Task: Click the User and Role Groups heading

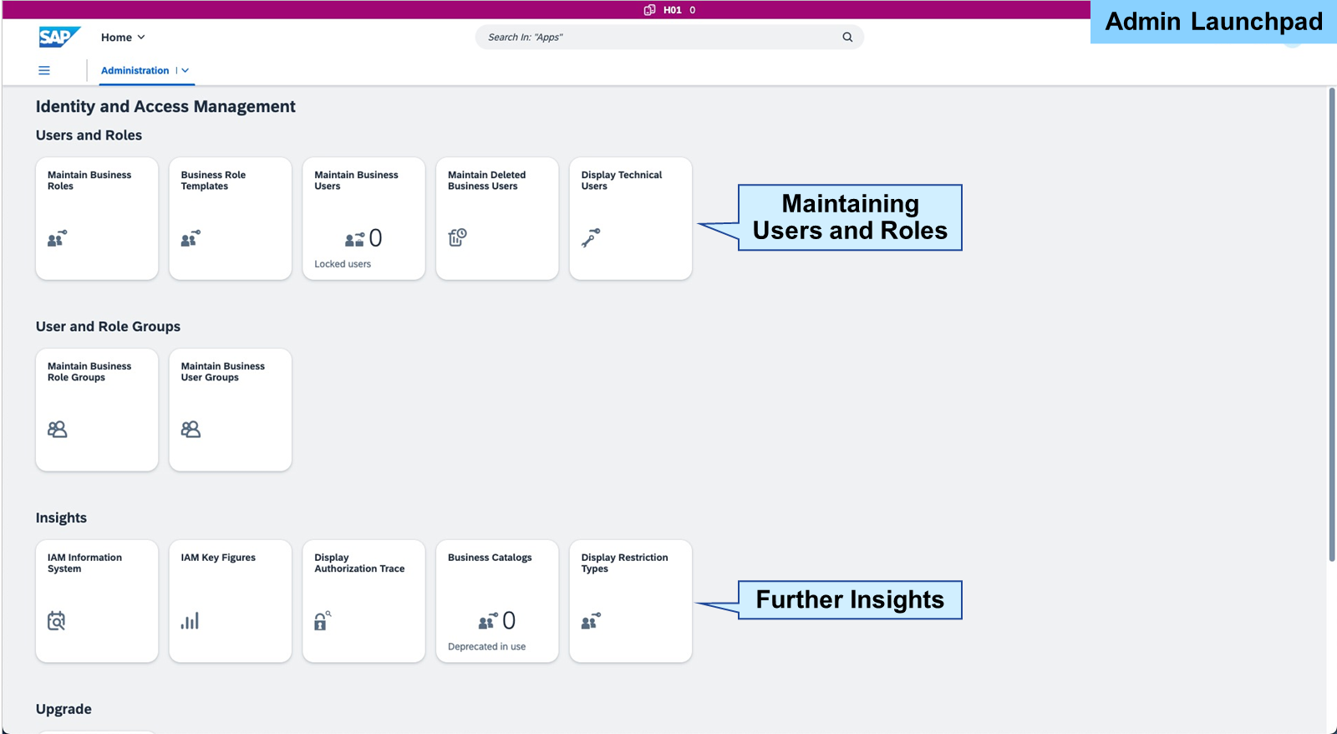Action: [x=108, y=327]
